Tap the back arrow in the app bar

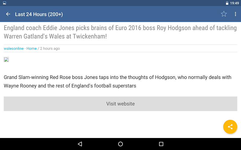tap(8, 14)
